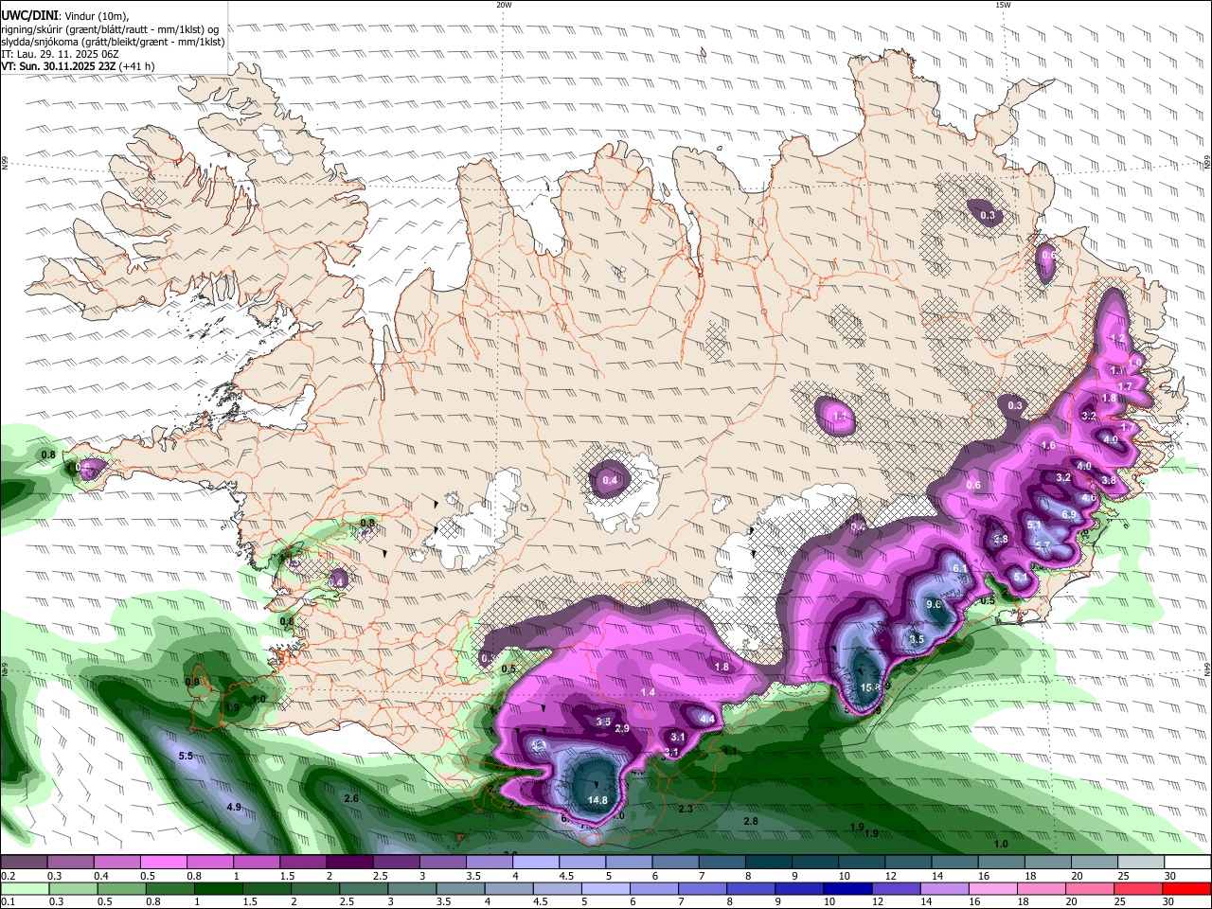Image resolution: width=1212 pixels, height=909 pixels.
Task: Click the 15.8 precipitation value
Action: pyautogui.click(x=870, y=687)
